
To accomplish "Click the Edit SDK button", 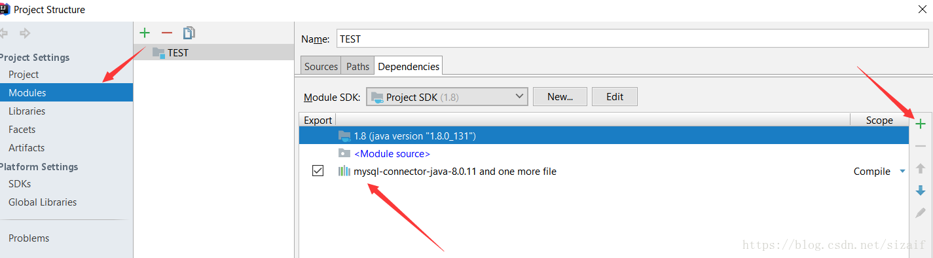I will 614,97.
